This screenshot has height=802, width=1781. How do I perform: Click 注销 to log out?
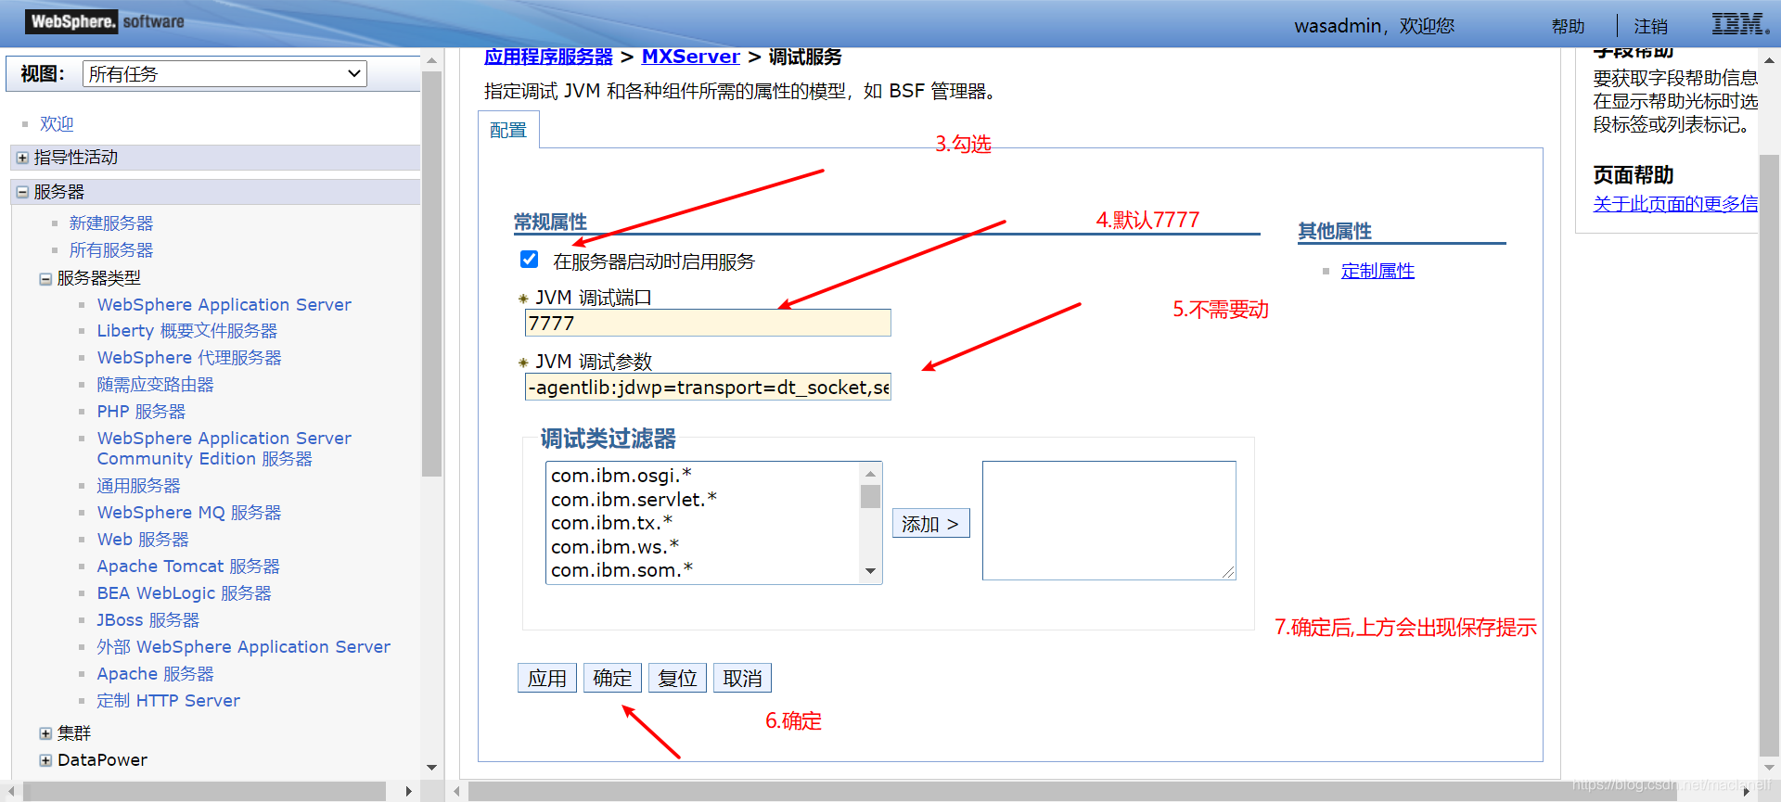1651,26
